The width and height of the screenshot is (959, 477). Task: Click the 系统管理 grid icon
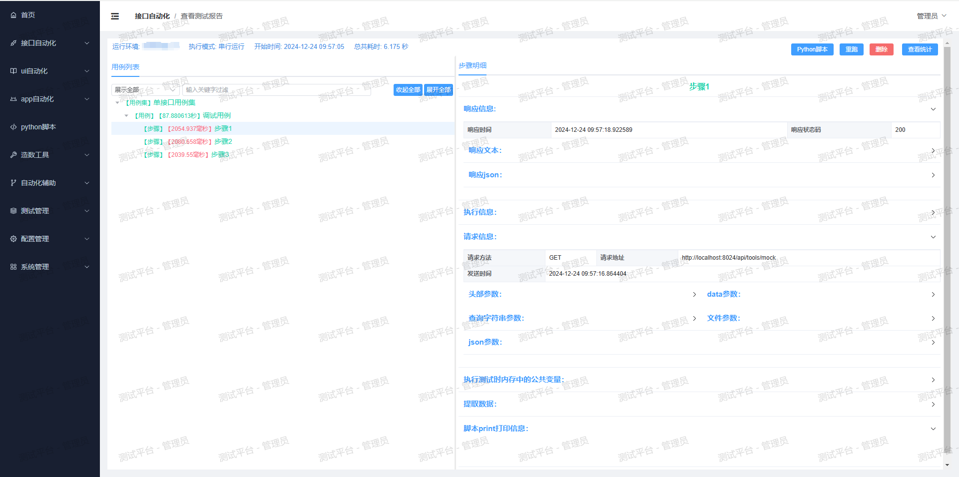[13, 267]
